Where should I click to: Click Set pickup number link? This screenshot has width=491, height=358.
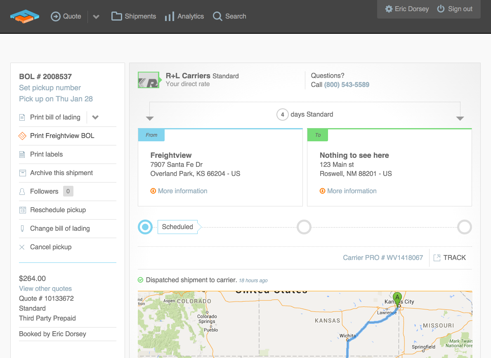click(50, 88)
